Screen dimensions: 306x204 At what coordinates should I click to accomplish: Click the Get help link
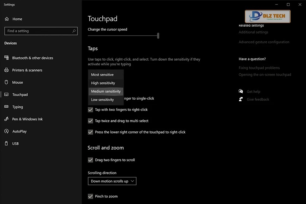pos(253,92)
